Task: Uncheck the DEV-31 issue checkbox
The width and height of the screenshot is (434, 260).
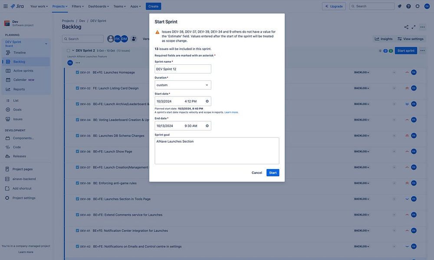Action: pos(78,72)
